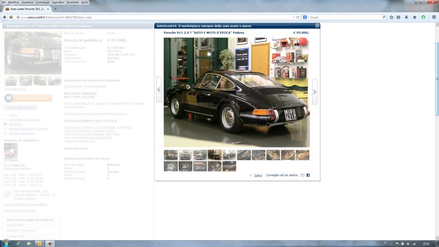Viewport: 439px width, 247px height.
Task: Open the Cronologia menu
Action: [42, 2]
